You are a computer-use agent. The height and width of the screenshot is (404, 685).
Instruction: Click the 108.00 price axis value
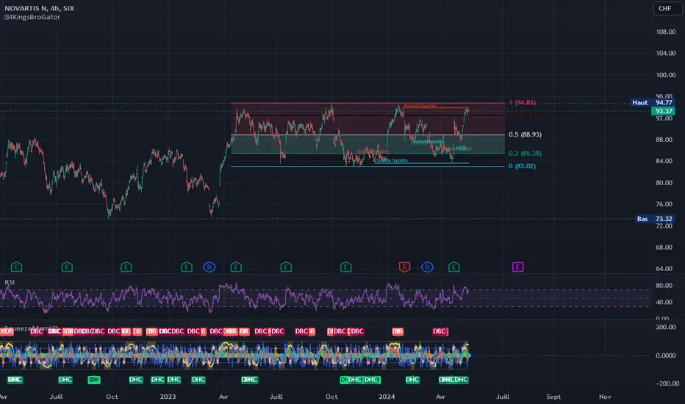(x=665, y=32)
